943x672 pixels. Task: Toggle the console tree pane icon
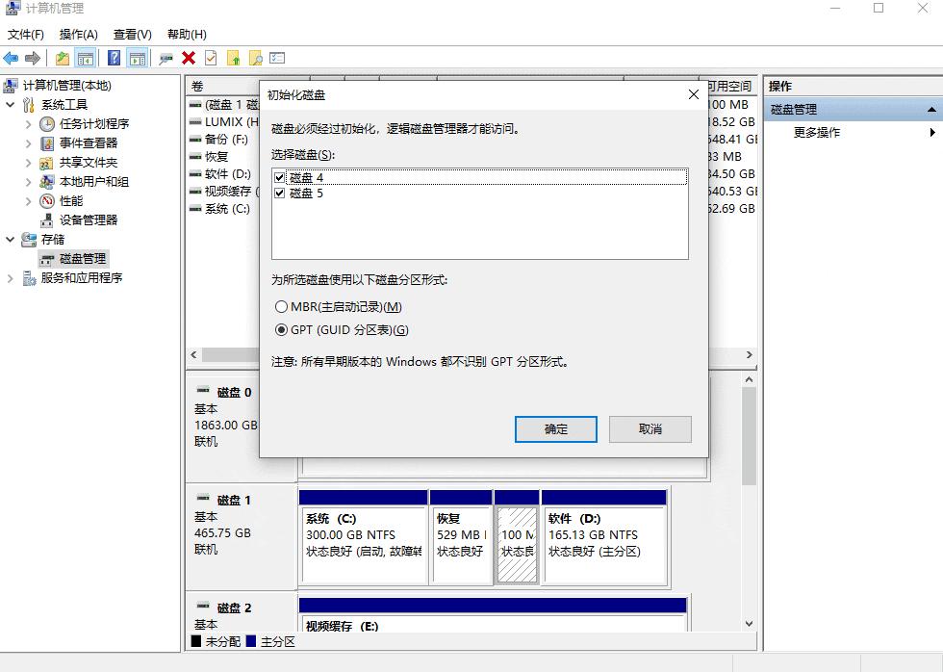pos(84,58)
